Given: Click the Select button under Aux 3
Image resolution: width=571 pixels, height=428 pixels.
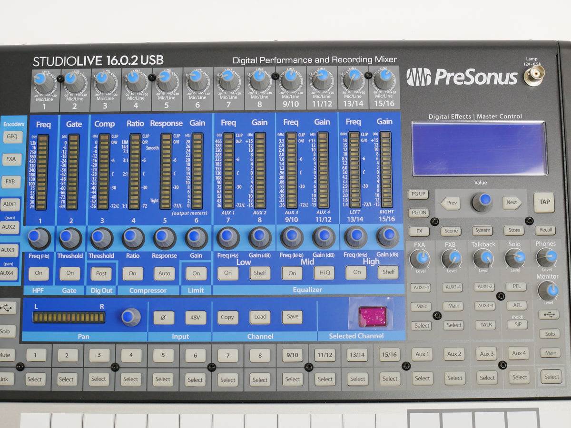Looking at the screenshot, I should (x=487, y=378).
